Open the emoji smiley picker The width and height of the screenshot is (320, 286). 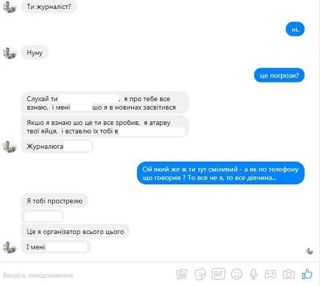click(x=237, y=274)
